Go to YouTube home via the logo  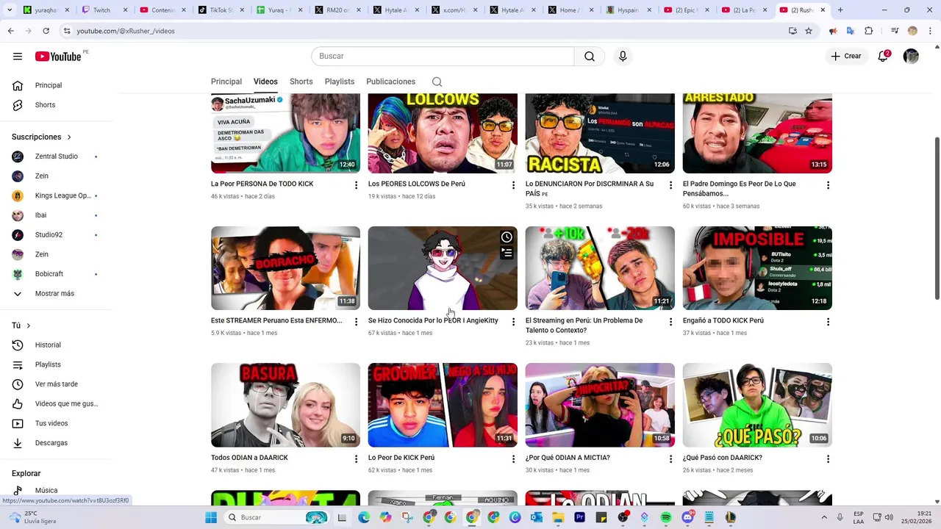tap(59, 57)
